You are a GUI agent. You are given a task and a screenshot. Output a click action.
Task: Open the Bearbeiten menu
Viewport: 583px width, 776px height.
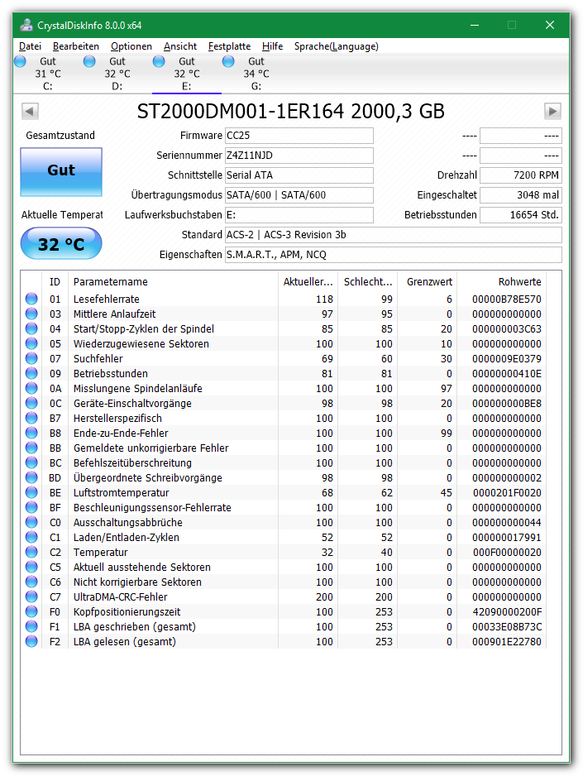pyautogui.click(x=75, y=46)
